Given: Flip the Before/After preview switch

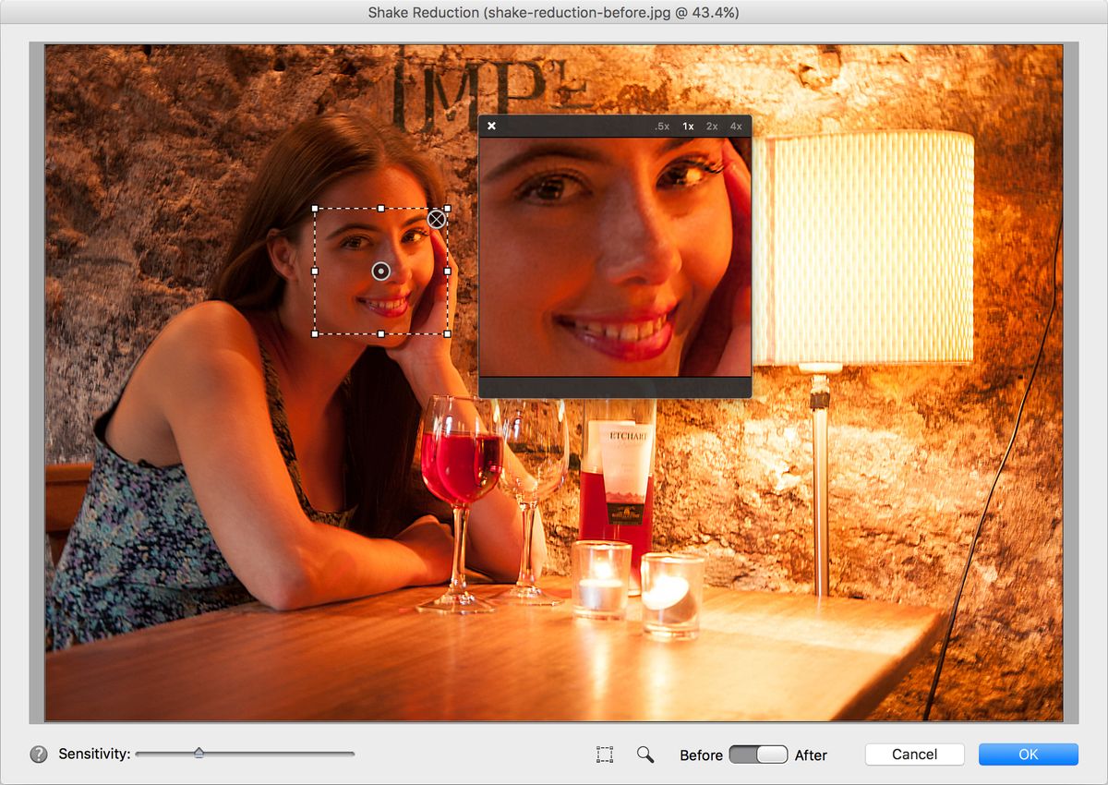Looking at the screenshot, I should coord(757,755).
